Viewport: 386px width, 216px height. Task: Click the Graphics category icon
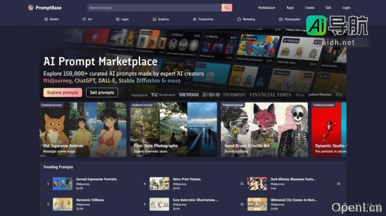[154, 19]
